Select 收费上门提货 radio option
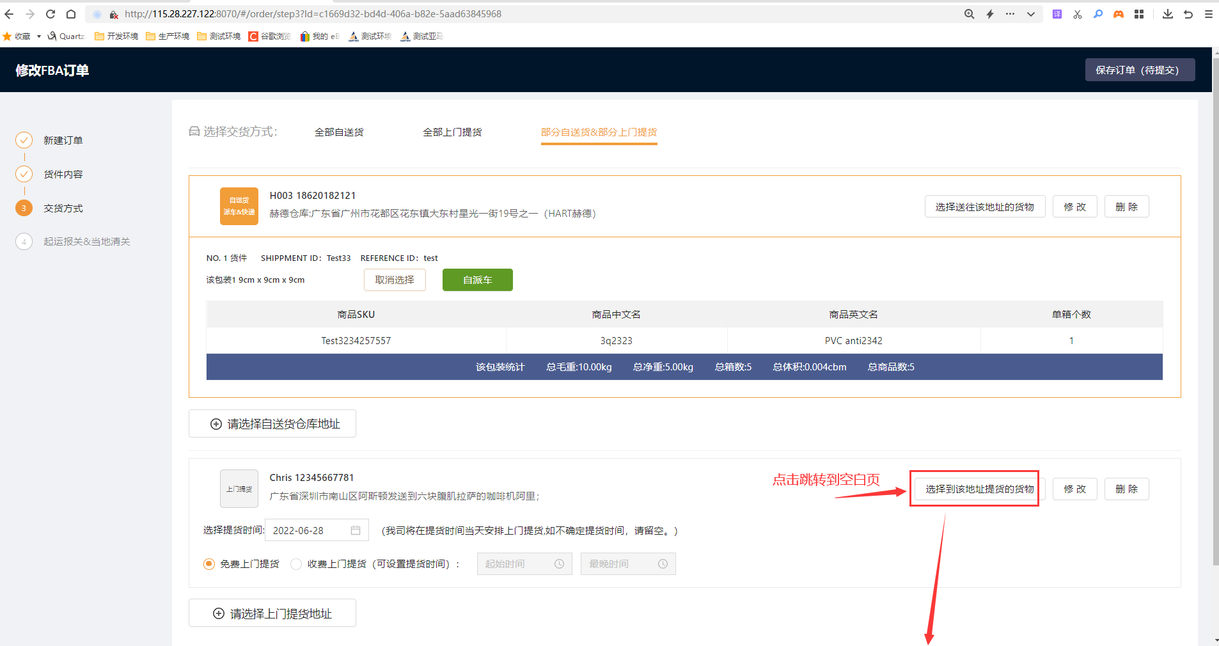Screen dimensions: 1219x646 pos(296,564)
